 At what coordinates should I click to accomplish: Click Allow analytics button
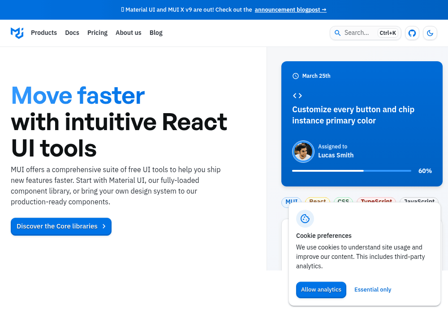(x=321, y=290)
